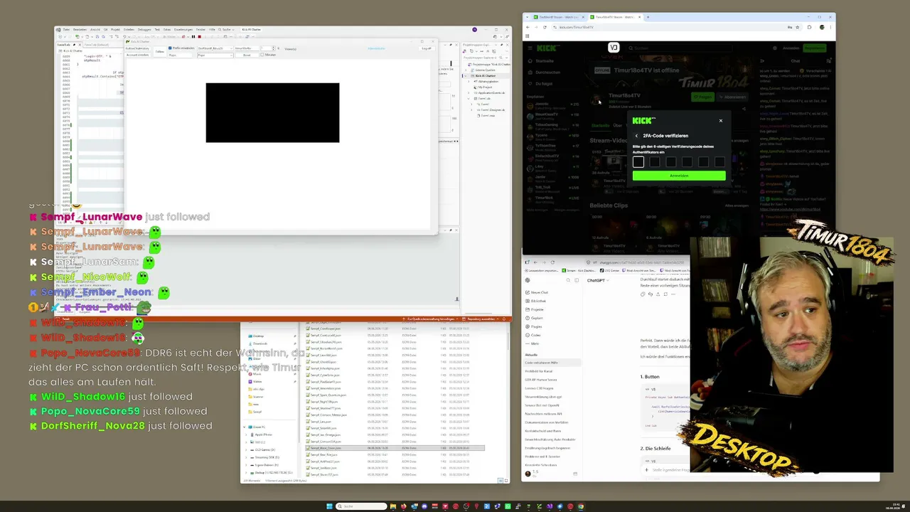The height and width of the screenshot is (512, 910).
Task: Click the 'Boost' button in Kick AI Chatter
Action: (247, 55)
